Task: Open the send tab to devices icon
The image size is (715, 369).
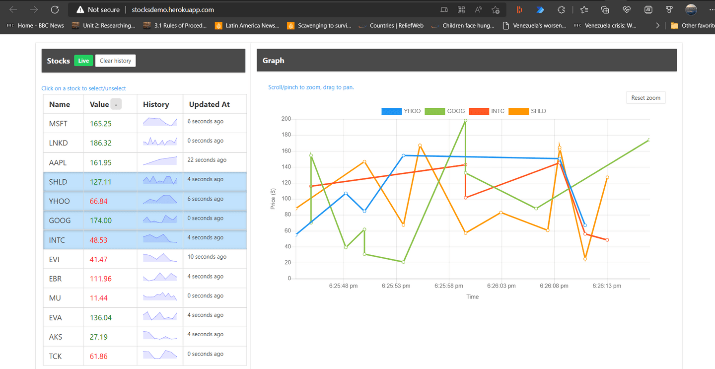Action: pos(444,9)
